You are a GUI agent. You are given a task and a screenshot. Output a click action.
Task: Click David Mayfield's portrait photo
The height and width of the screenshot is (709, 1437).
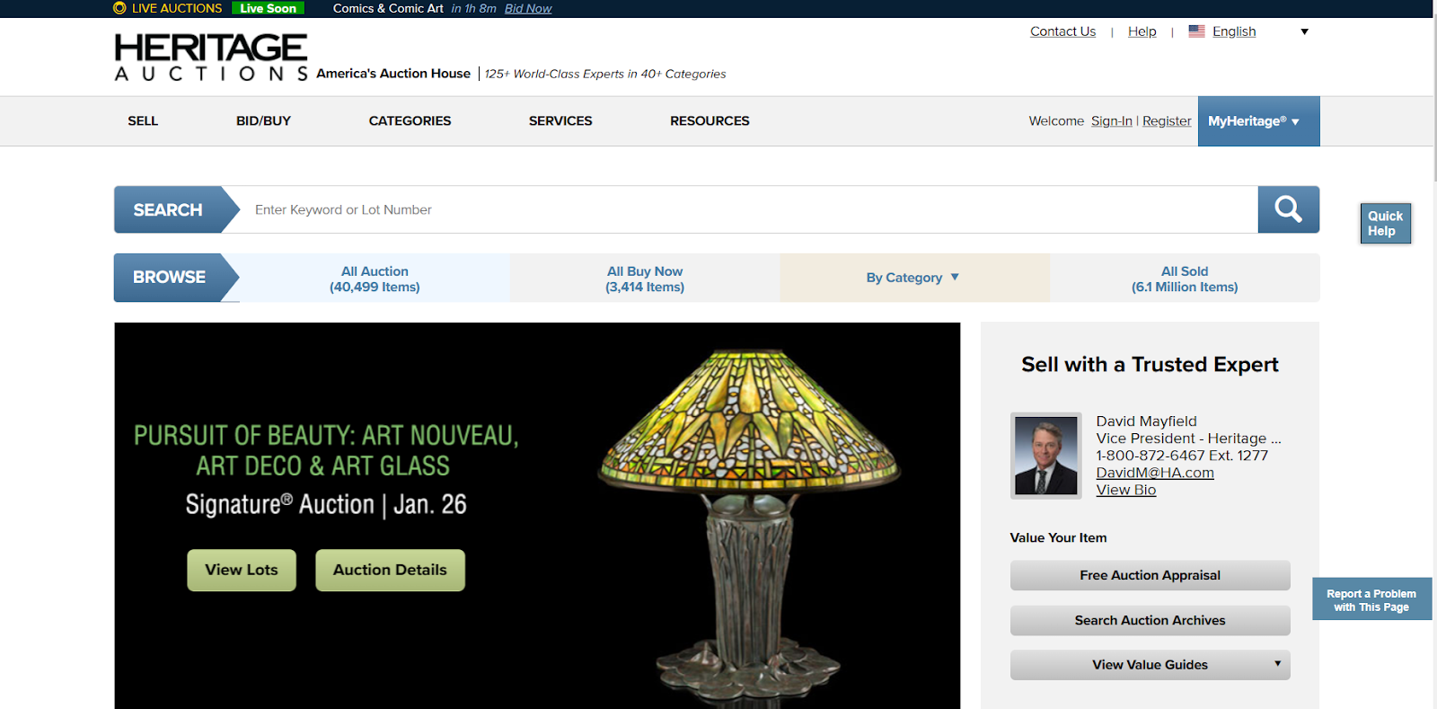1045,456
